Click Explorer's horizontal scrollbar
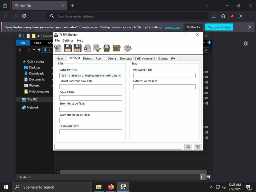This screenshot has width=256, height=192. 134,172
